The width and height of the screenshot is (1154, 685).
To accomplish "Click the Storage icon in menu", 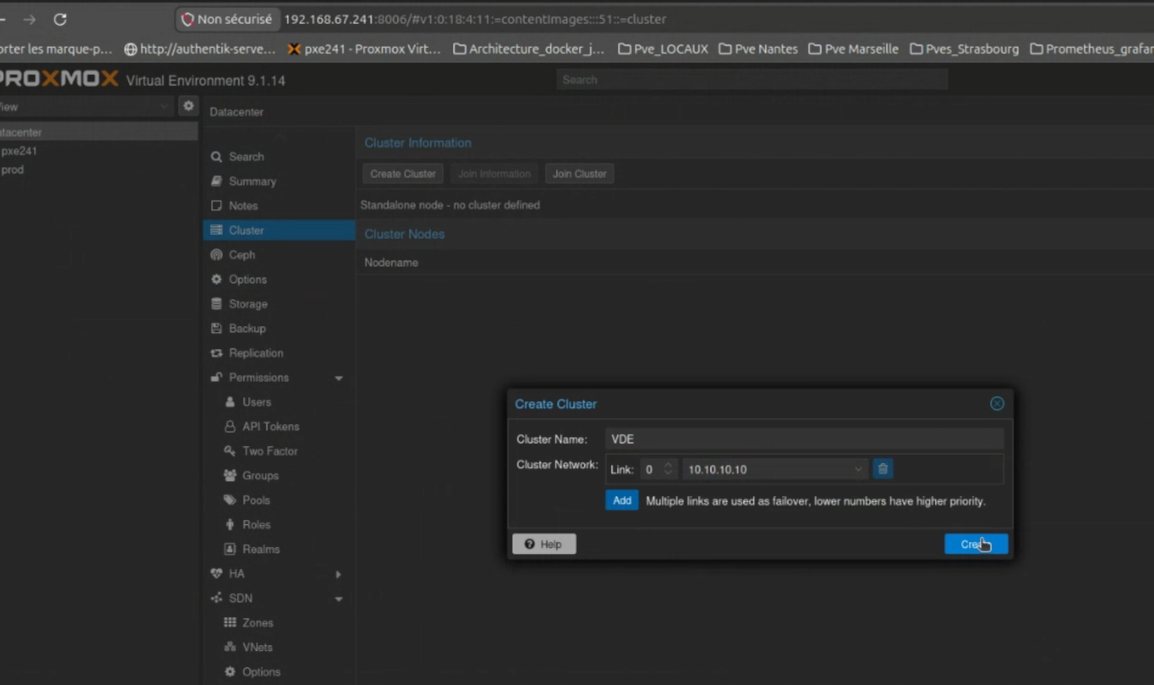I will point(216,304).
